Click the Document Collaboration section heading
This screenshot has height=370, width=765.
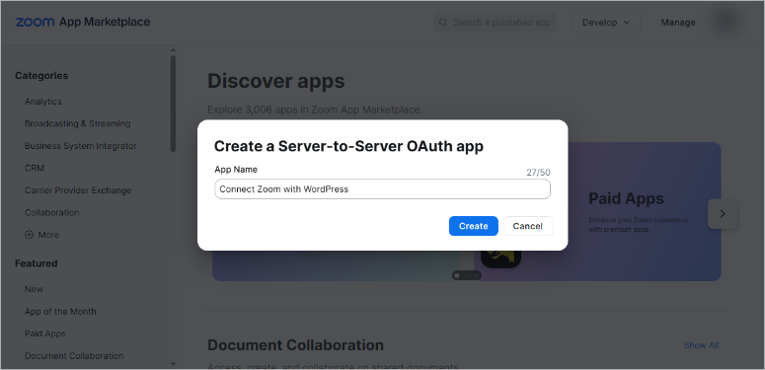tap(296, 345)
